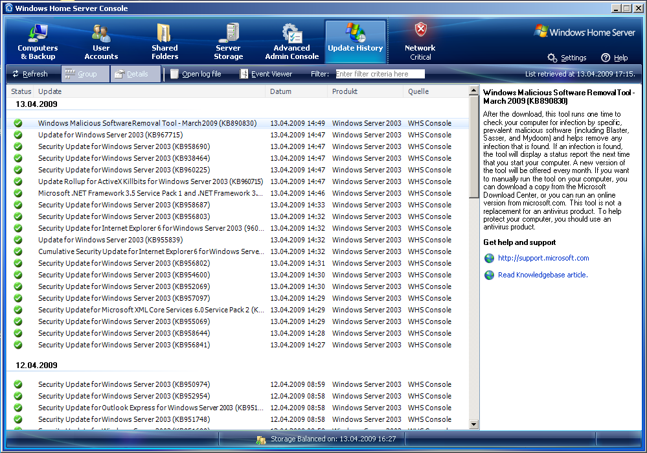The image size is (647, 453).
Task: Select the Security Update KB955069 row
Action: coord(237,321)
